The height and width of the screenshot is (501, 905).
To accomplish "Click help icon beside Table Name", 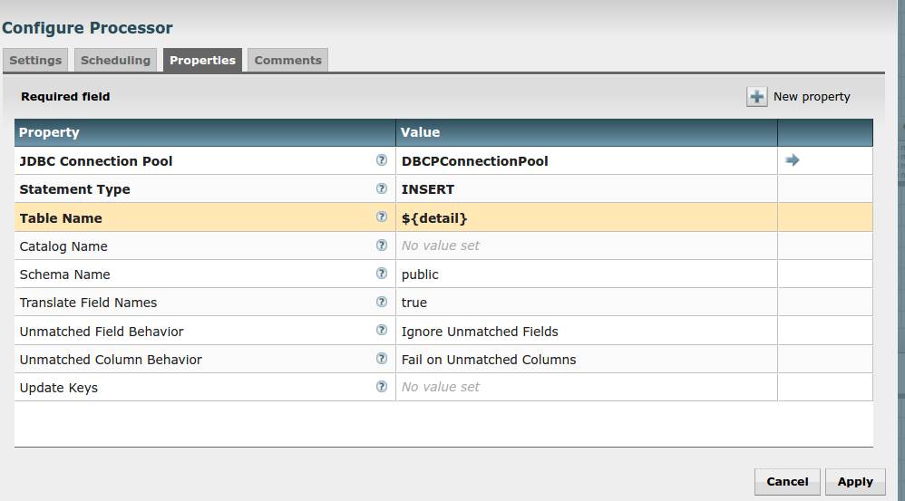I will (382, 217).
